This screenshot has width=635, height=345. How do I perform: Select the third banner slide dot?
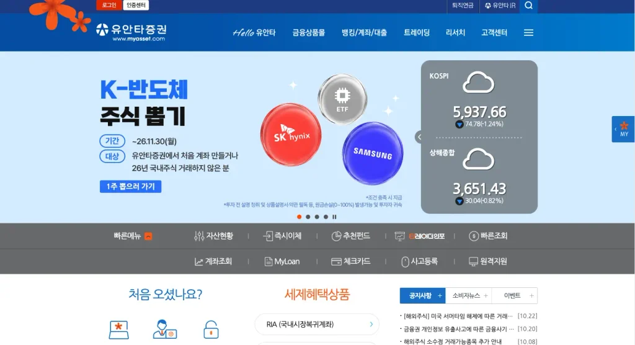point(317,217)
